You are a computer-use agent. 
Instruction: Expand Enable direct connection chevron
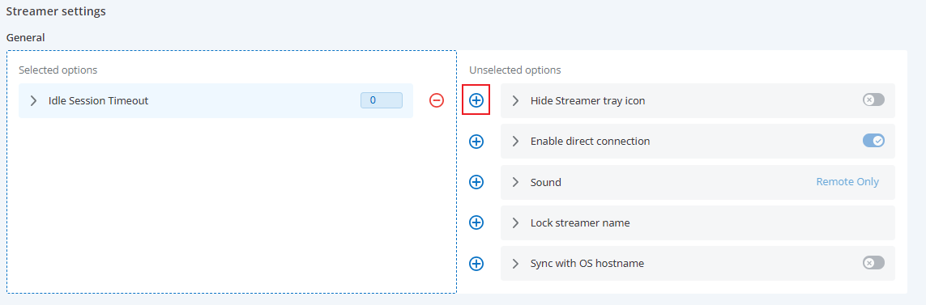coord(515,141)
